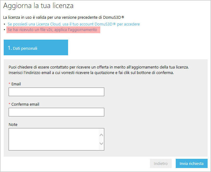Click the 'Aggiorna la tua licenza' heading
The width and height of the screenshot is (211, 172).
click(x=38, y=6)
